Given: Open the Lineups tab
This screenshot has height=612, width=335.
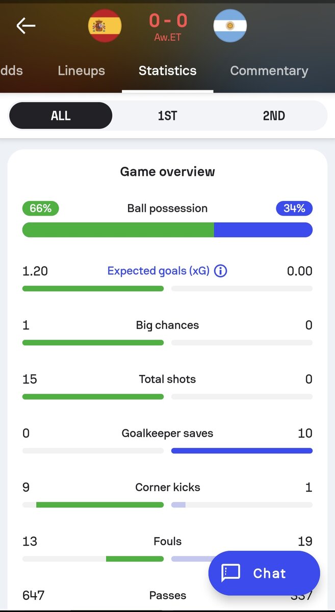Looking at the screenshot, I should (82, 70).
